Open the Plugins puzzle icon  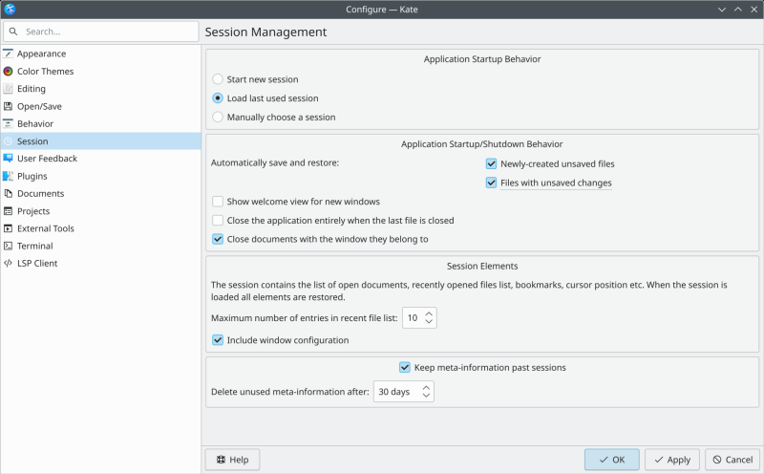coord(9,176)
